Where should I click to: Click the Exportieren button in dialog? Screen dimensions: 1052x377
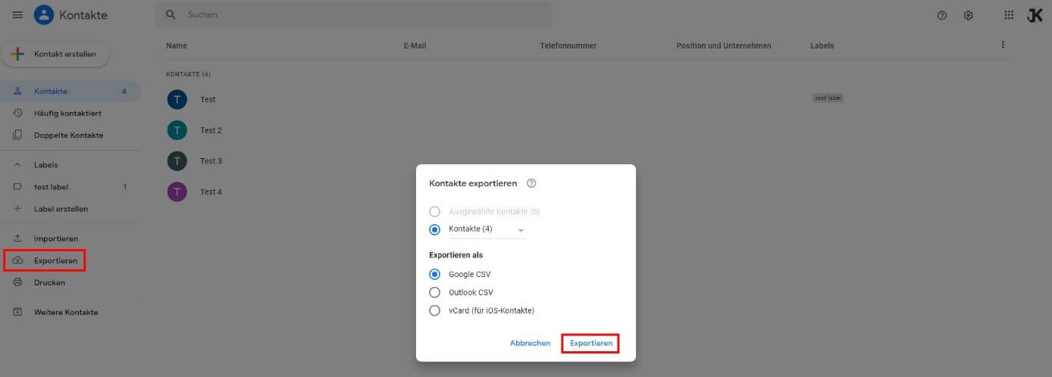pos(590,343)
